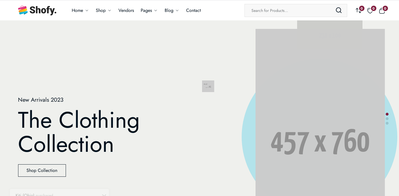Select the third slider pagination dot
Image resolution: width=399 pixels, height=196 pixels.
(x=387, y=123)
